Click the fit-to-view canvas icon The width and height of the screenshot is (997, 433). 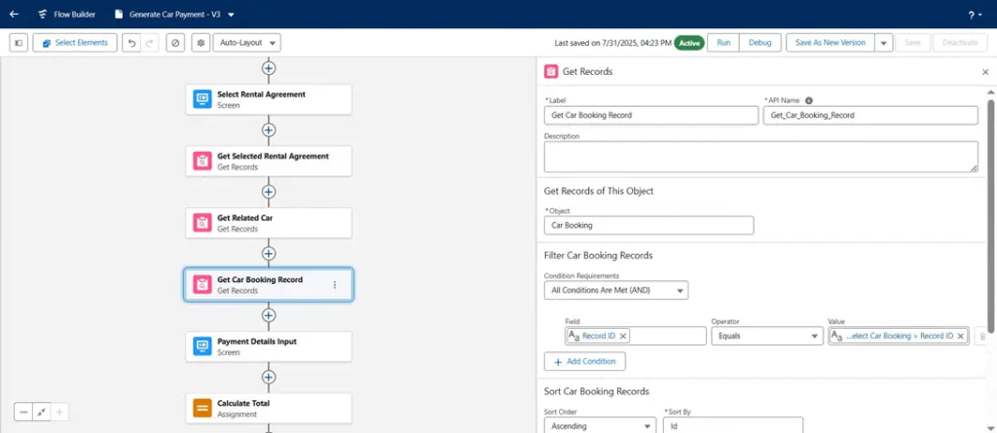(41, 412)
